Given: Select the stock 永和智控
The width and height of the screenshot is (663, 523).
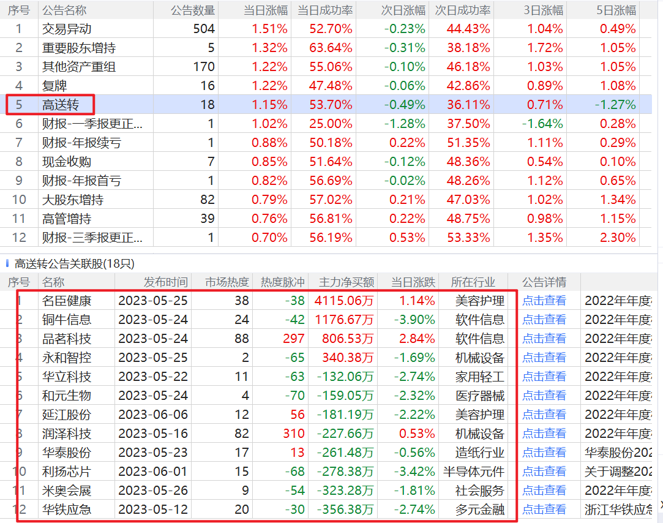Looking at the screenshot, I should [67, 358].
